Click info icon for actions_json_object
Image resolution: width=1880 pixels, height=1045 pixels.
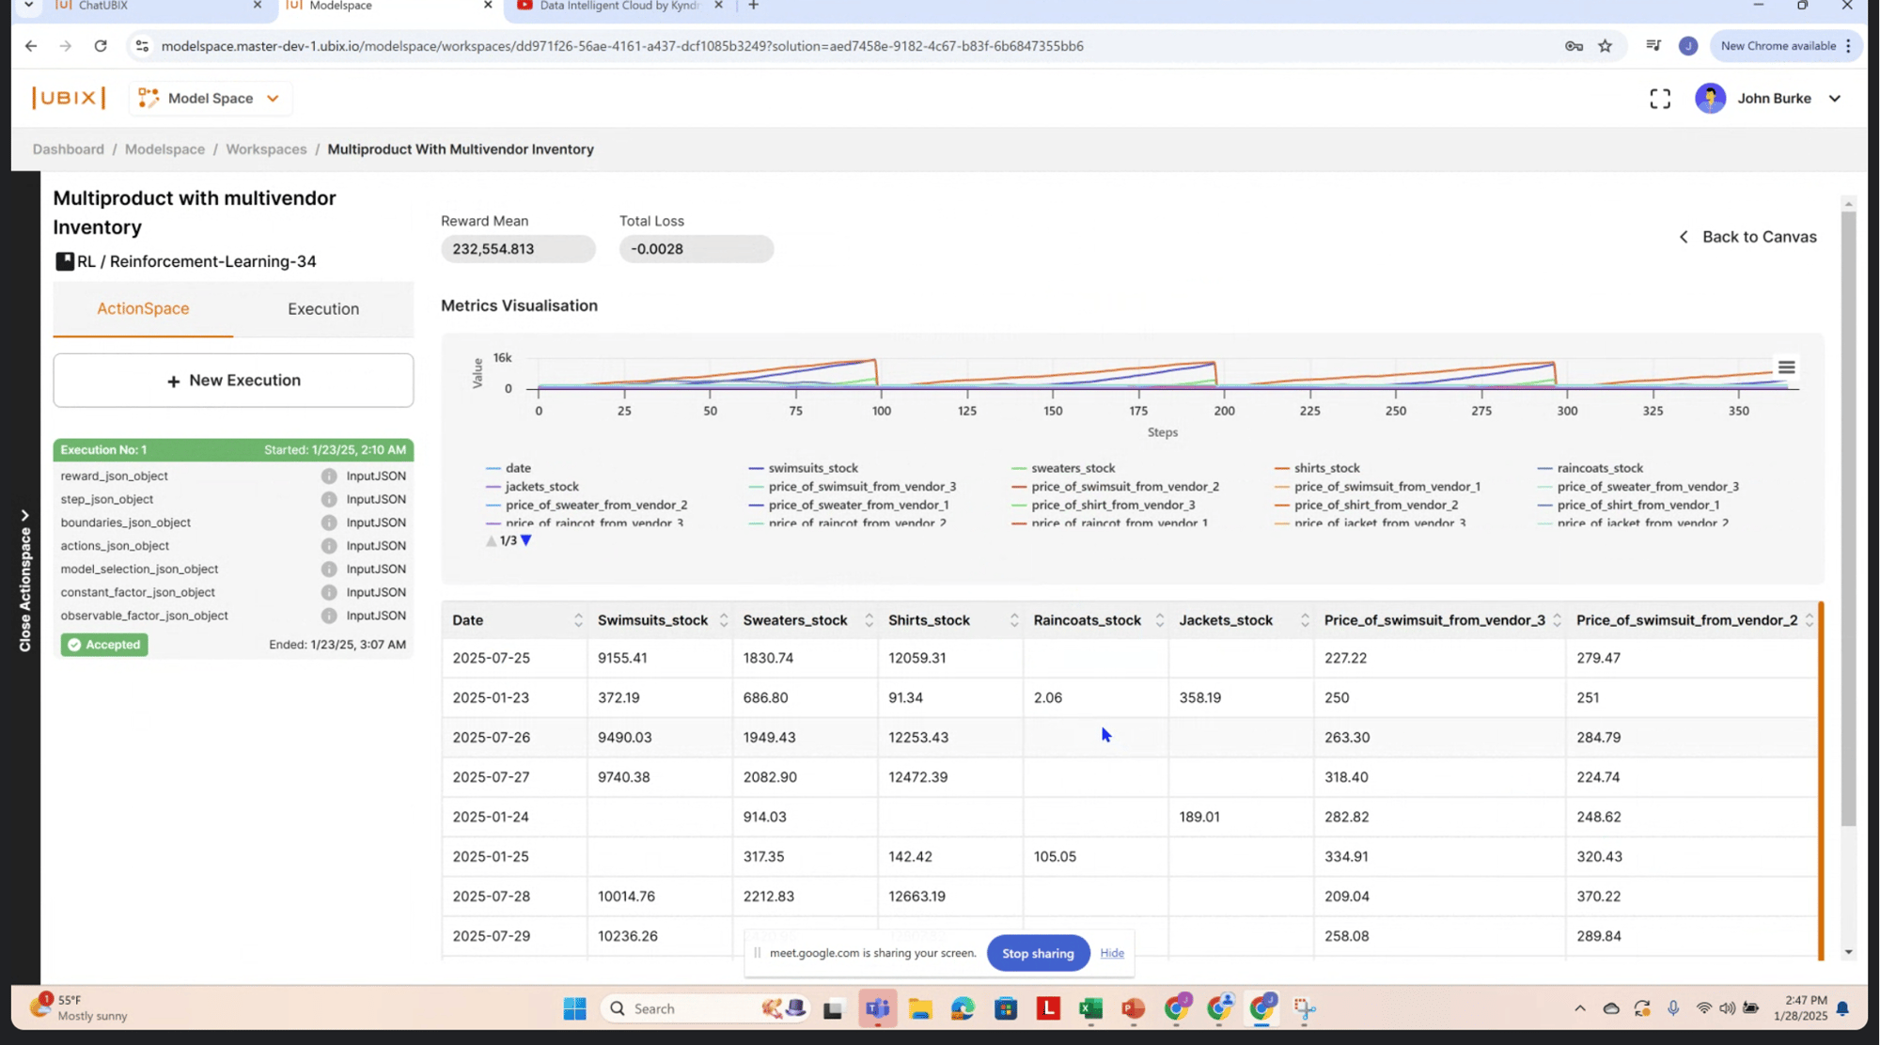click(x=329, y=546)
